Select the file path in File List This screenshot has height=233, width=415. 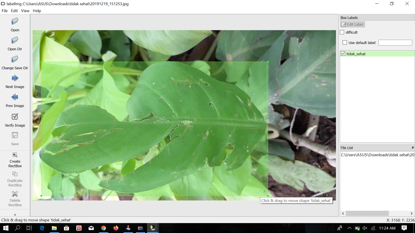[x=377, y=155]
